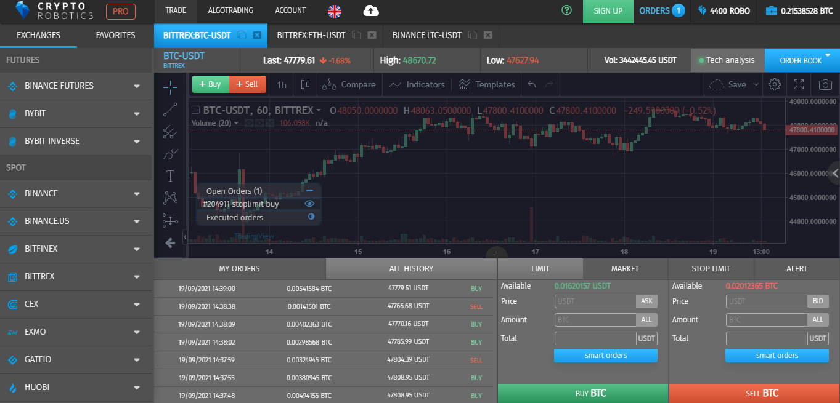Expand the BINANCE FUTURES exchange list
Screen dimensions: 840x403
pyautogui.click(x=137, y=86)
